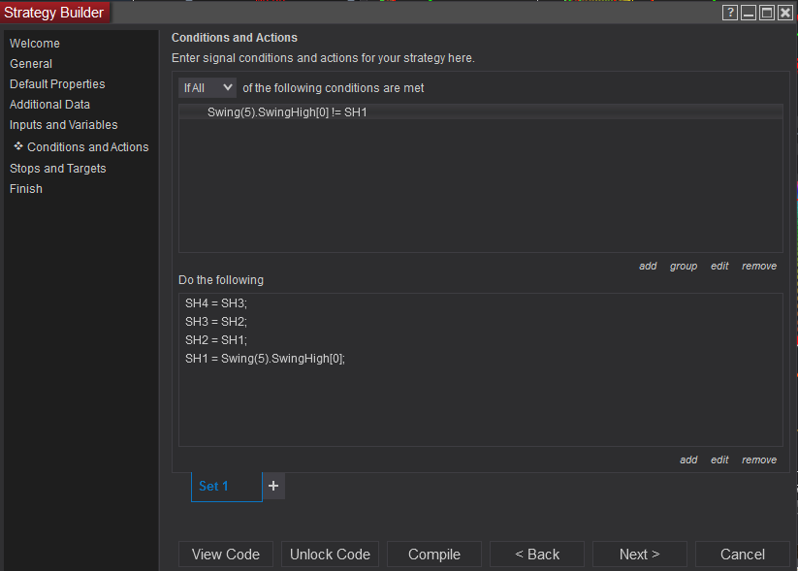Switch to the Set 1 tab
This screenshot has width=798, height=571.
coord(213,486)
